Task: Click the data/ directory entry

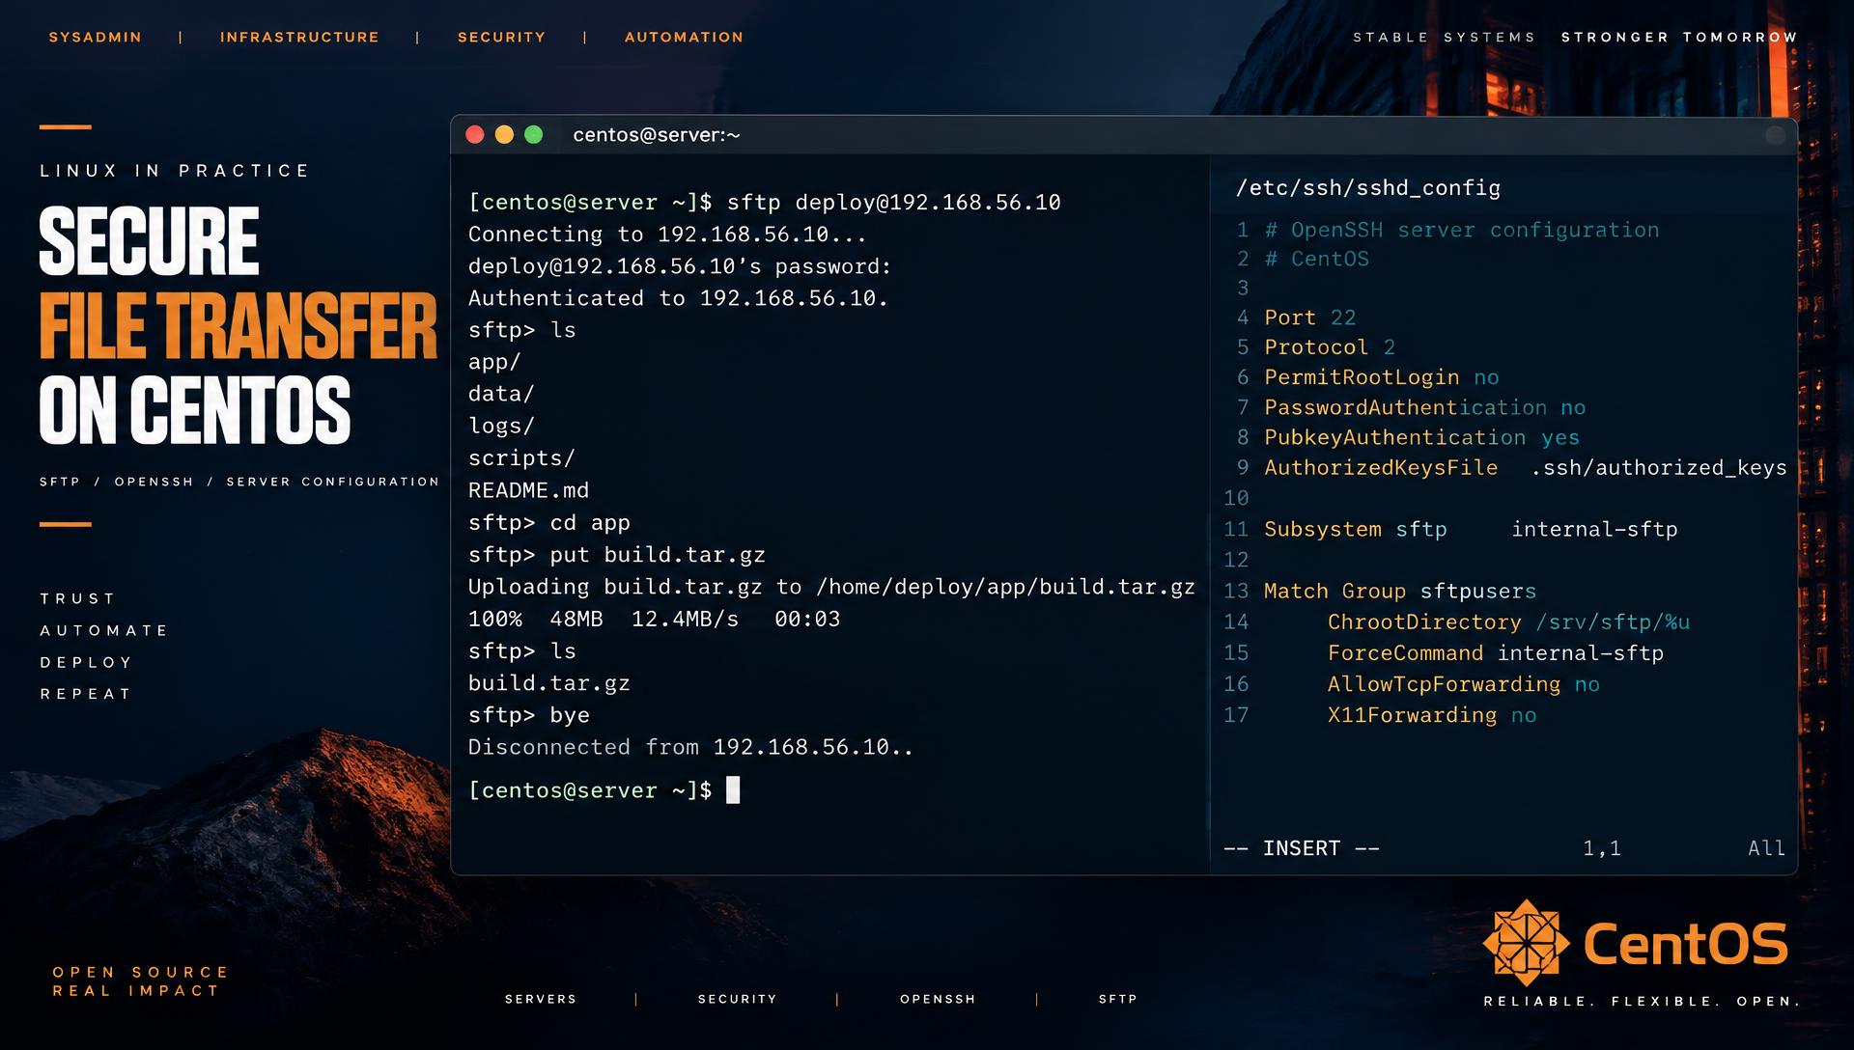Action: pyautogui.click(x=501, y=394)
